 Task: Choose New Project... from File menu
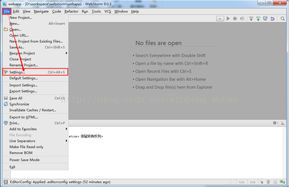(x=35, y=18)
